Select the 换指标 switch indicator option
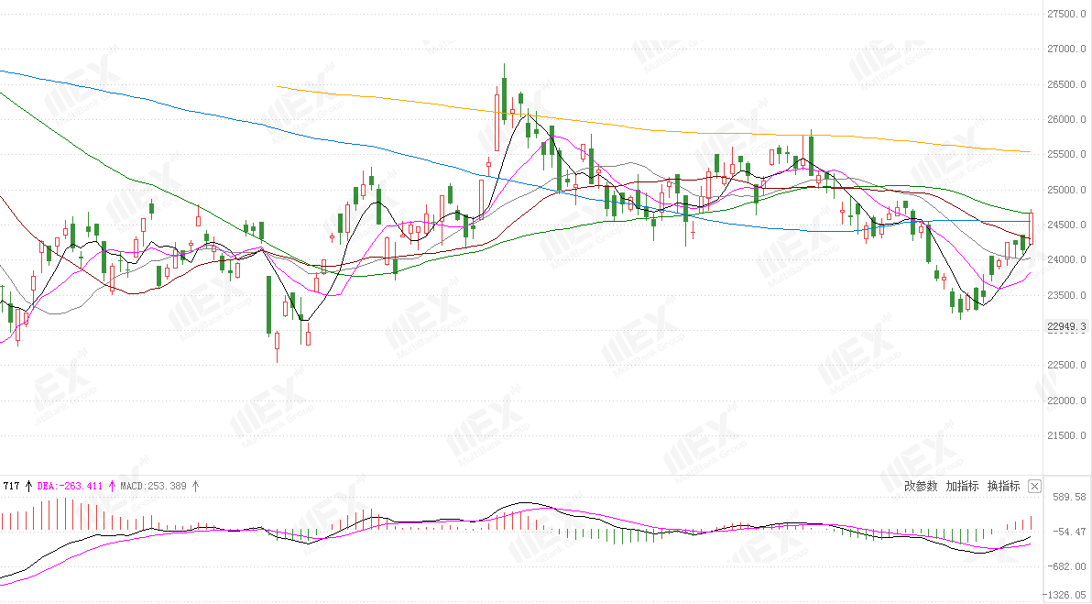 pyautogui.click(x=1003, y=487)
